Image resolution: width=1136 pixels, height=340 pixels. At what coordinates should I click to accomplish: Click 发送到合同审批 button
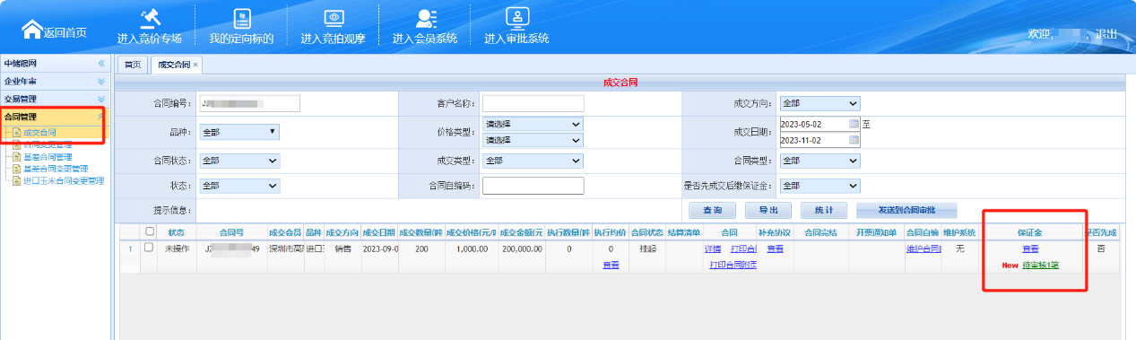pos(906,210)
